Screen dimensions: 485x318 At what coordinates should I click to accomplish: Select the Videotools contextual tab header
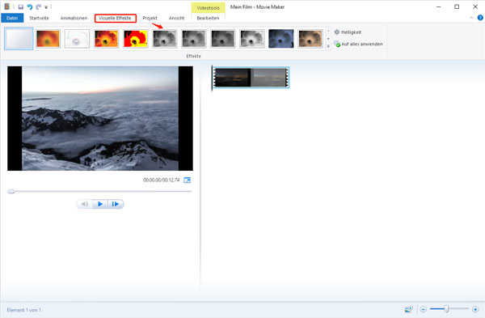click(x=209, y=8)
